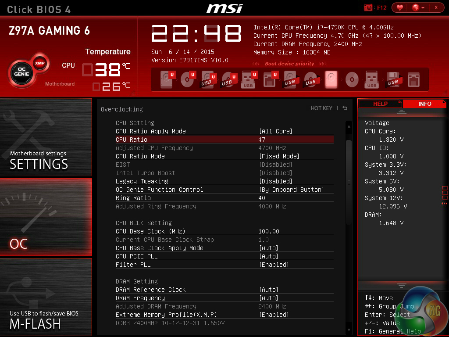Switch to the HELP tab
Viewport: 449px width, 337px height.
[x=380, y=104]
